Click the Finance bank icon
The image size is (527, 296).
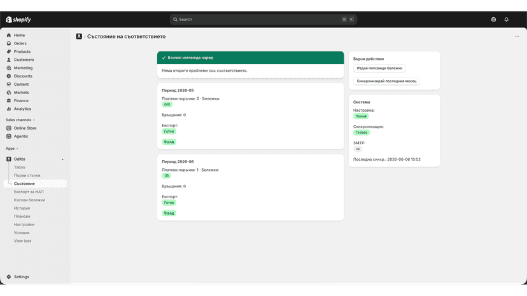(x=9, y=101)
